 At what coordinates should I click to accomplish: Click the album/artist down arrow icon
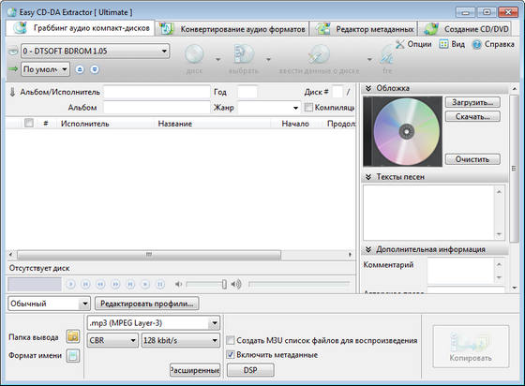tap(12, 92)
